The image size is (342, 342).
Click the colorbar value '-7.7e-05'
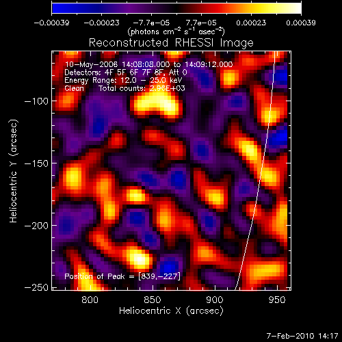pos(151,23)
